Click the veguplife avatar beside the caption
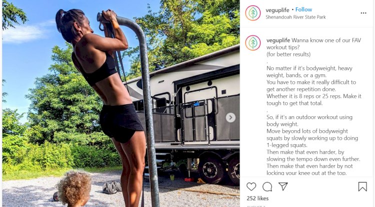 pos(253,43)
